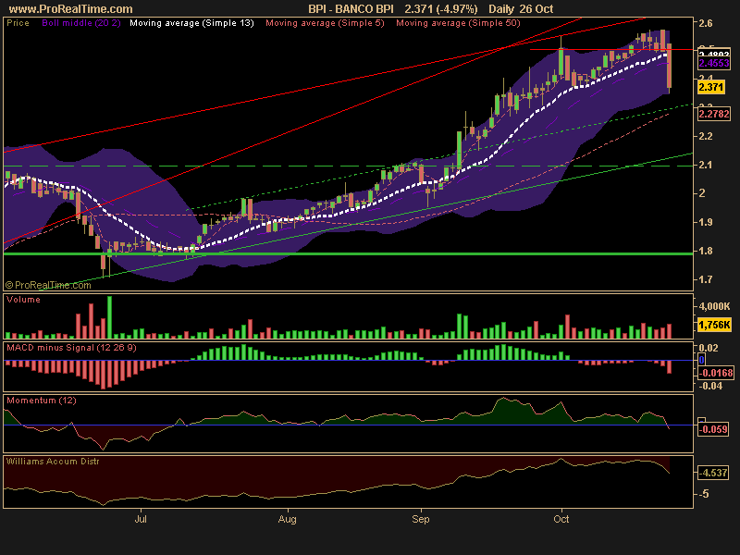This screenshot has height=555, width=740.
Task: Click the 1,756K volume value tag
Action: tap(713, 325)
